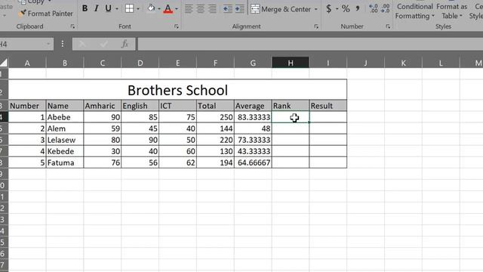Click name cell Lelasew
This screenshot has width=483, height=272.
(65, 140)
